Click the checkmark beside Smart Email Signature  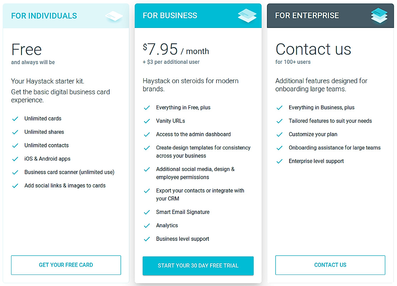click(147, 212)
